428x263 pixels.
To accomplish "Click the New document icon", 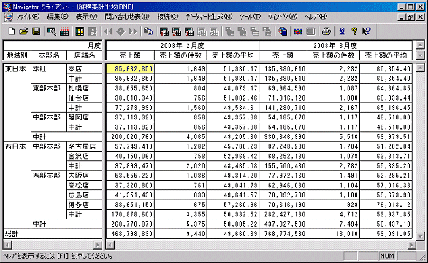I will pos(12,31).
